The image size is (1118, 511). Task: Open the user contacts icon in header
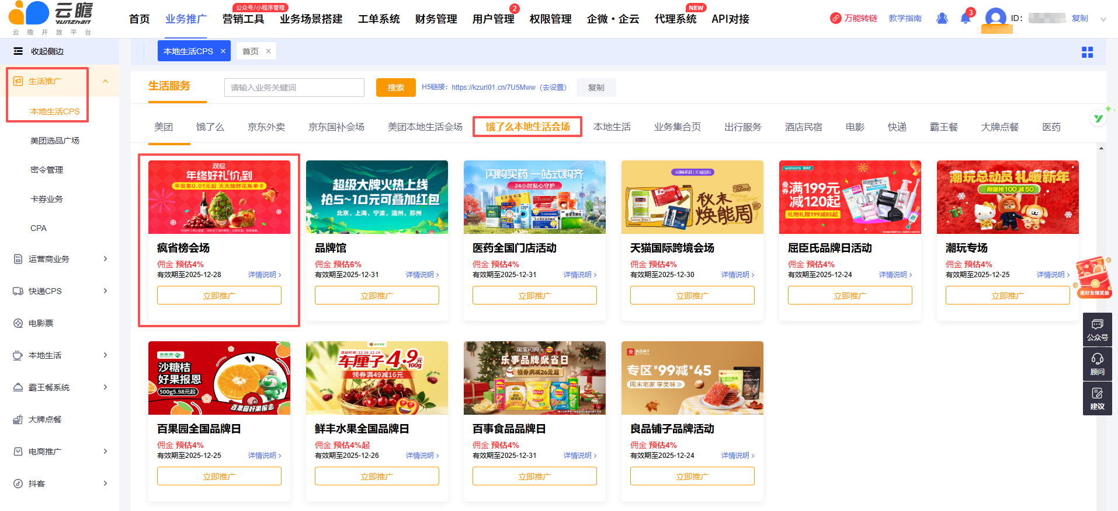coord(942,19)
